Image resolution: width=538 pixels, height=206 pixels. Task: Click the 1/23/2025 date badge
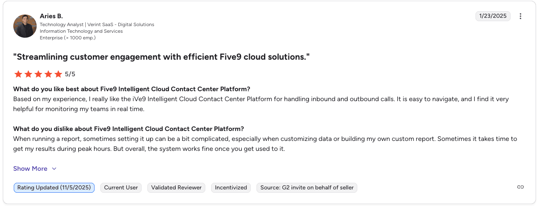coord(493,16)
